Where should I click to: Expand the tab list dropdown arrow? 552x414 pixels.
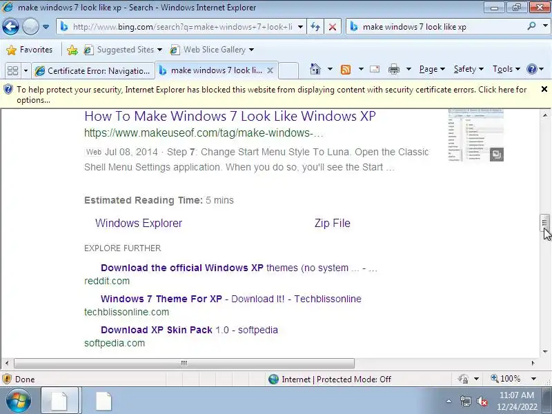26,70
